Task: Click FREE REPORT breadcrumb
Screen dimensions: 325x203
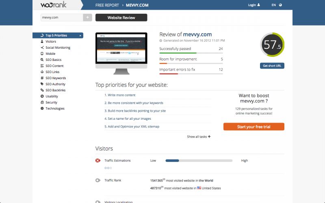Action: [x=107, y=5]
